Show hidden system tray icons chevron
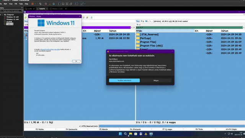This screenshot has width=245, height=138. 225,134
